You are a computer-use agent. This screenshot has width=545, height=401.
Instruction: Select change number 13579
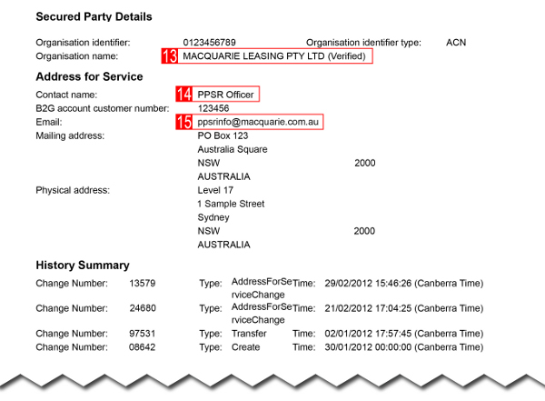143,283
